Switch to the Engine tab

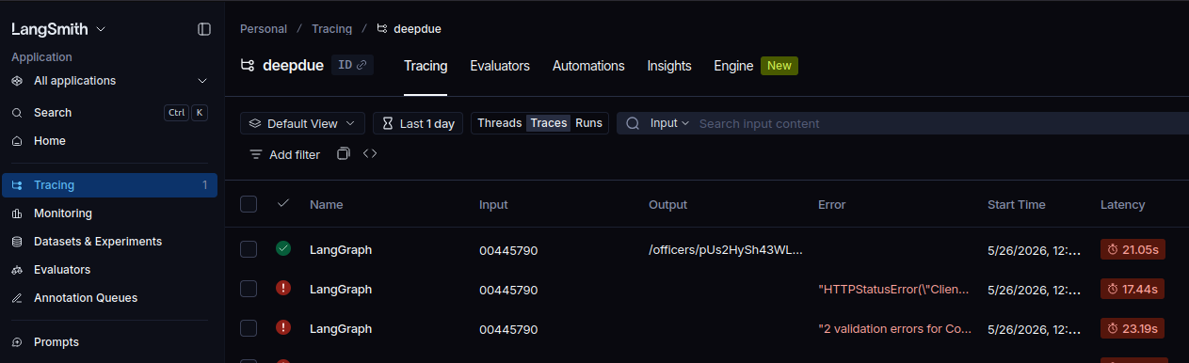click(x=733, y=66)
